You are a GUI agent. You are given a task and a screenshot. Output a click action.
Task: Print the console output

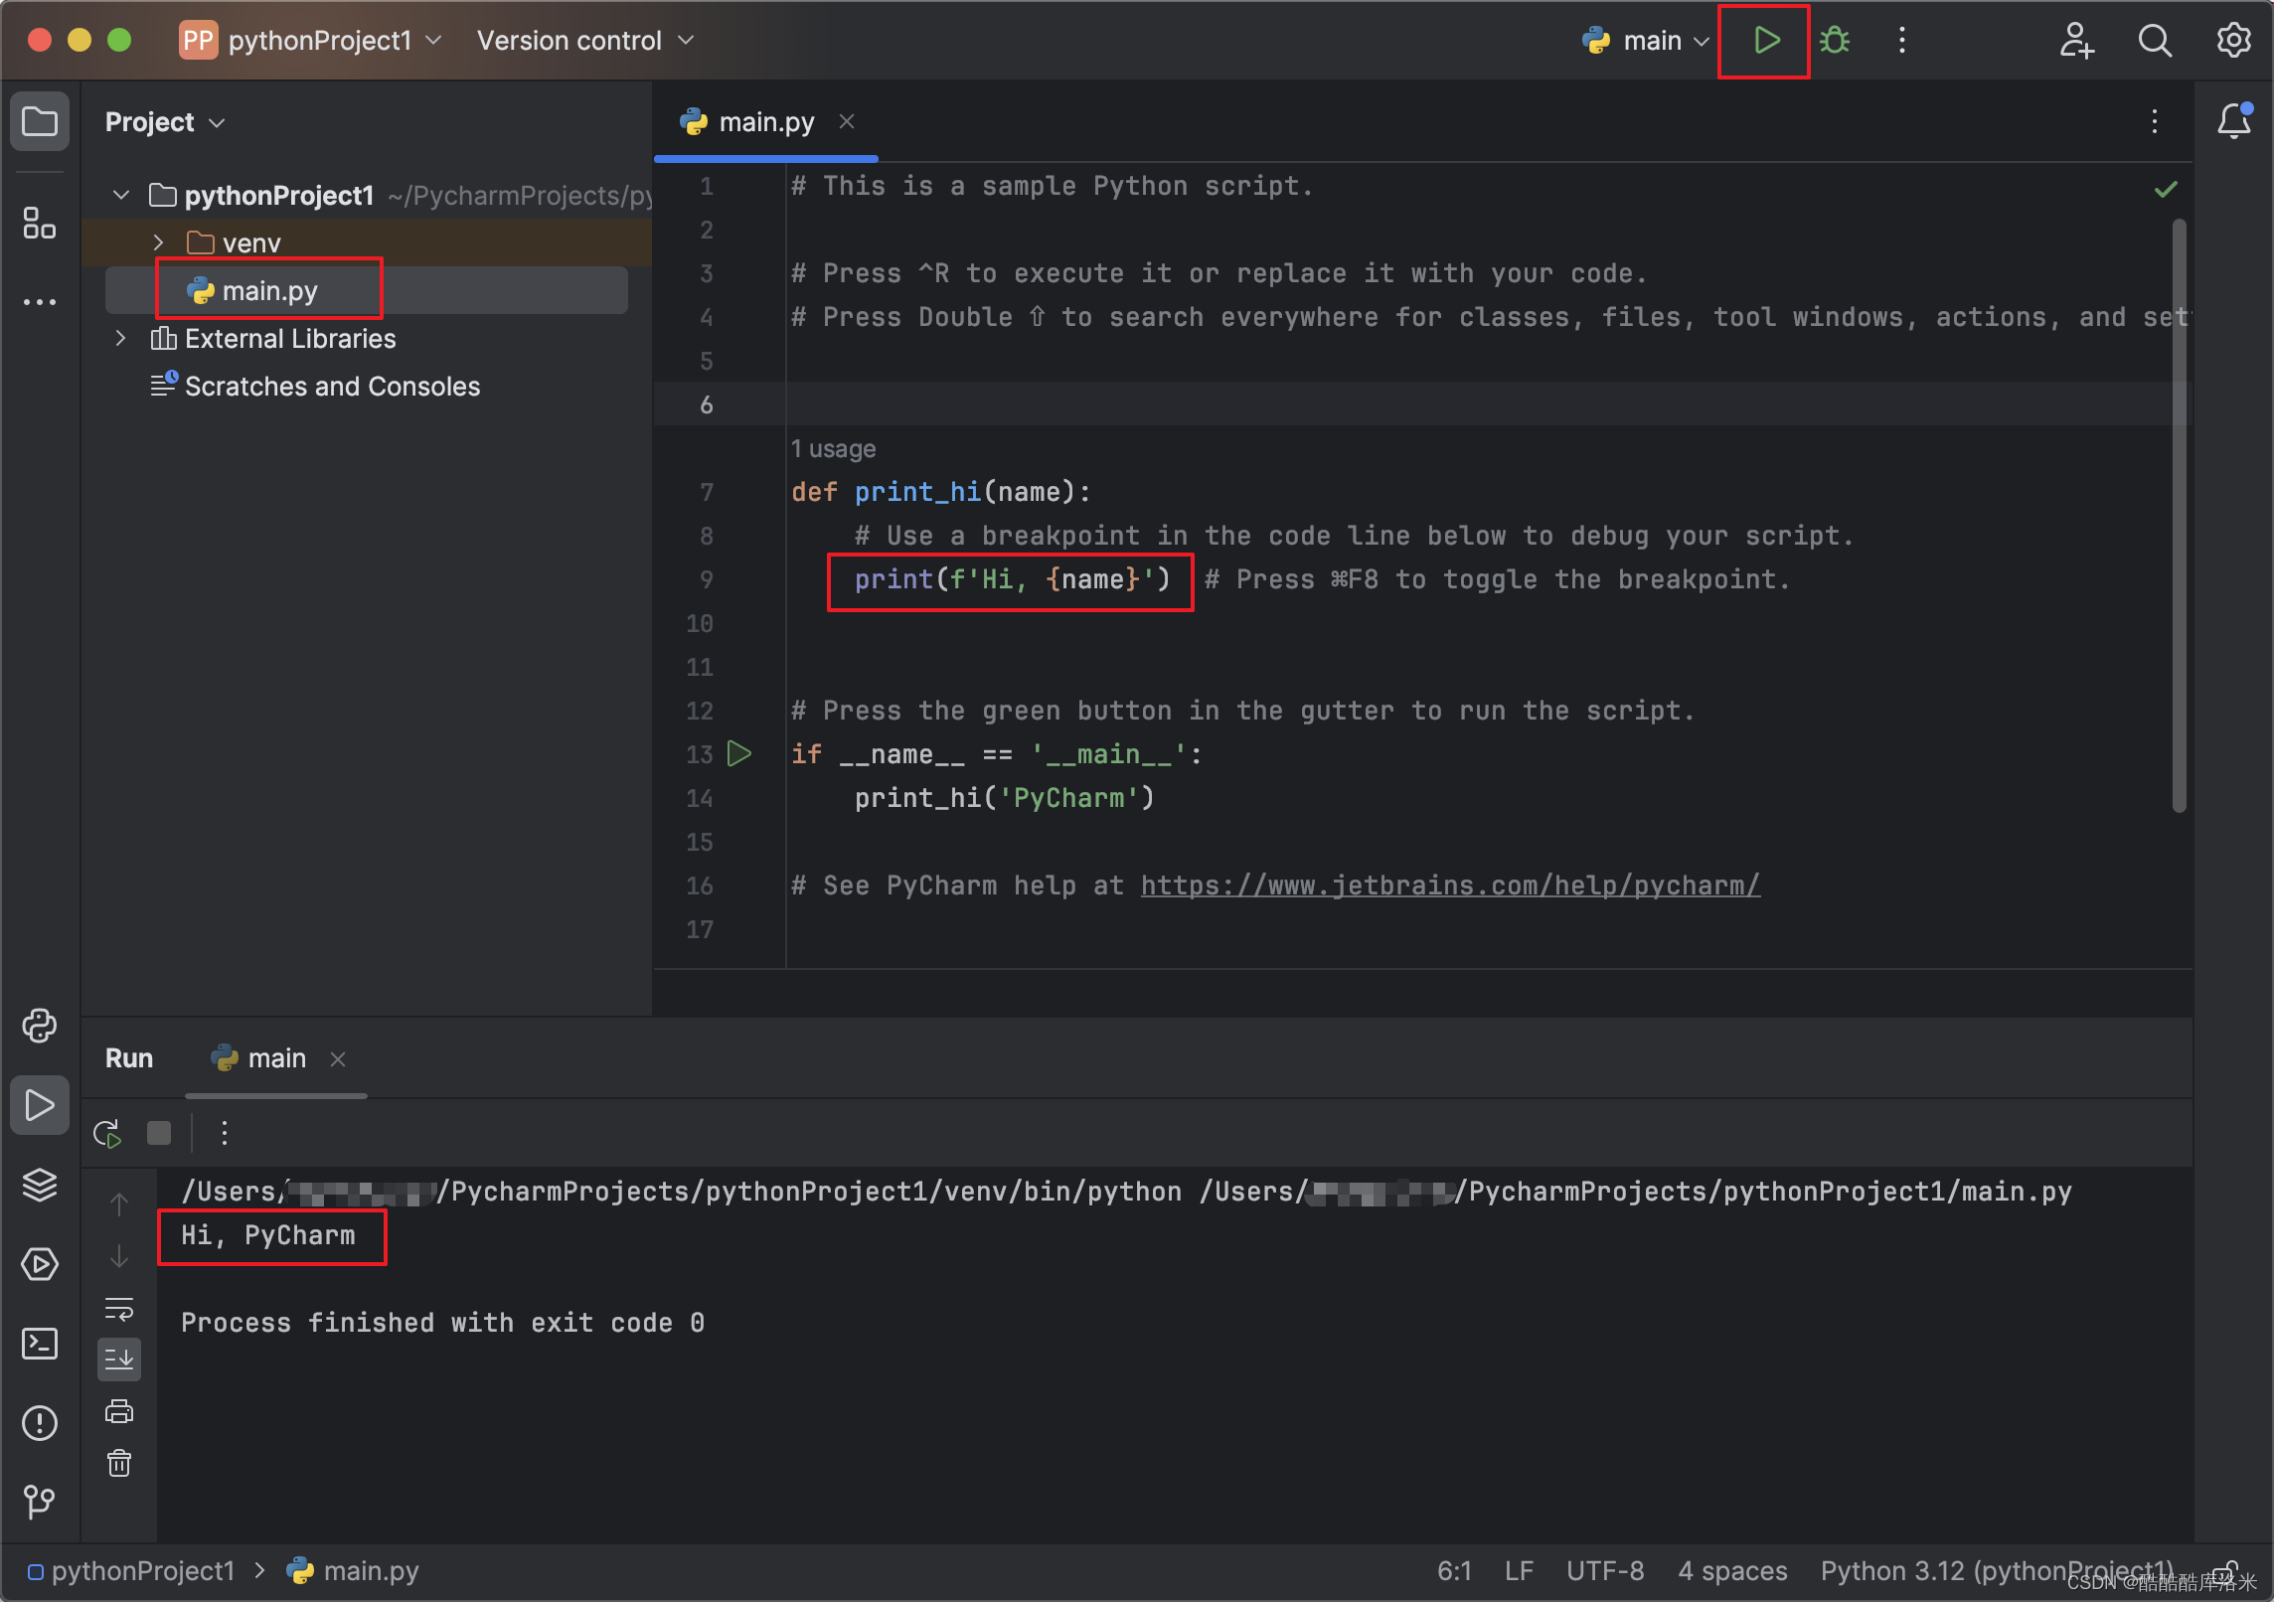coord(119,1411)
